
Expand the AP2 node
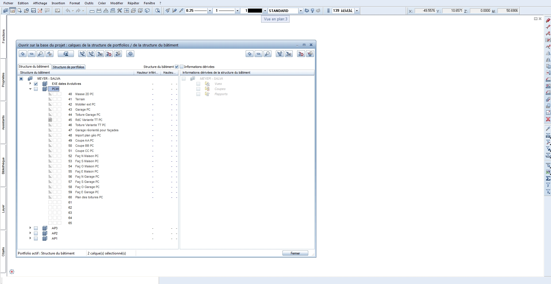pos(30,233)
